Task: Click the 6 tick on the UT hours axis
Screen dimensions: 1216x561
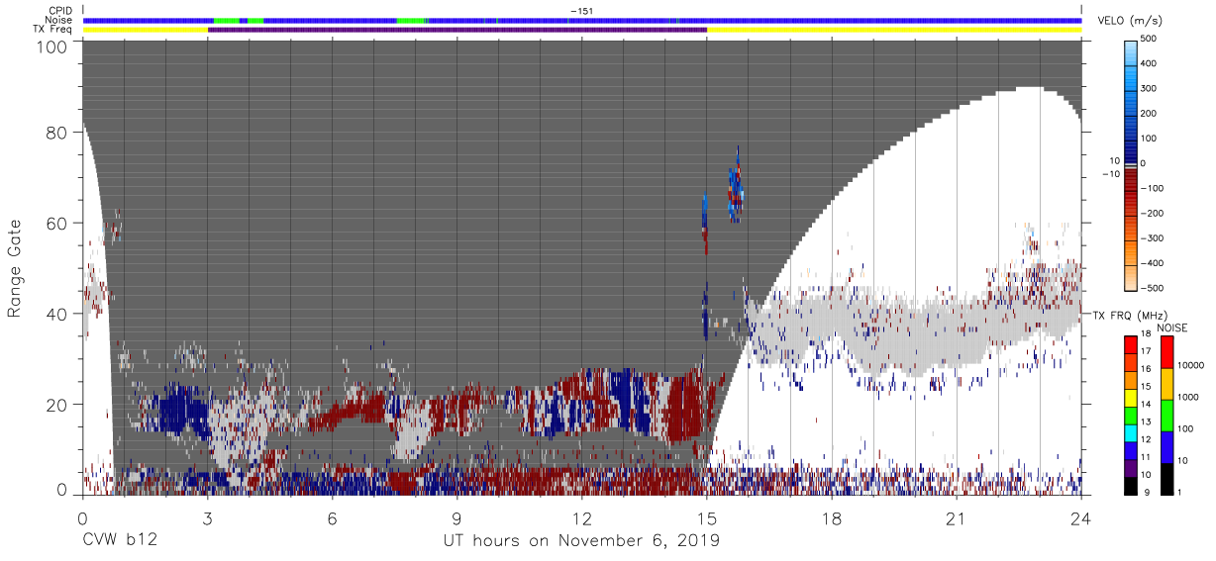Action: coord(332,518)
